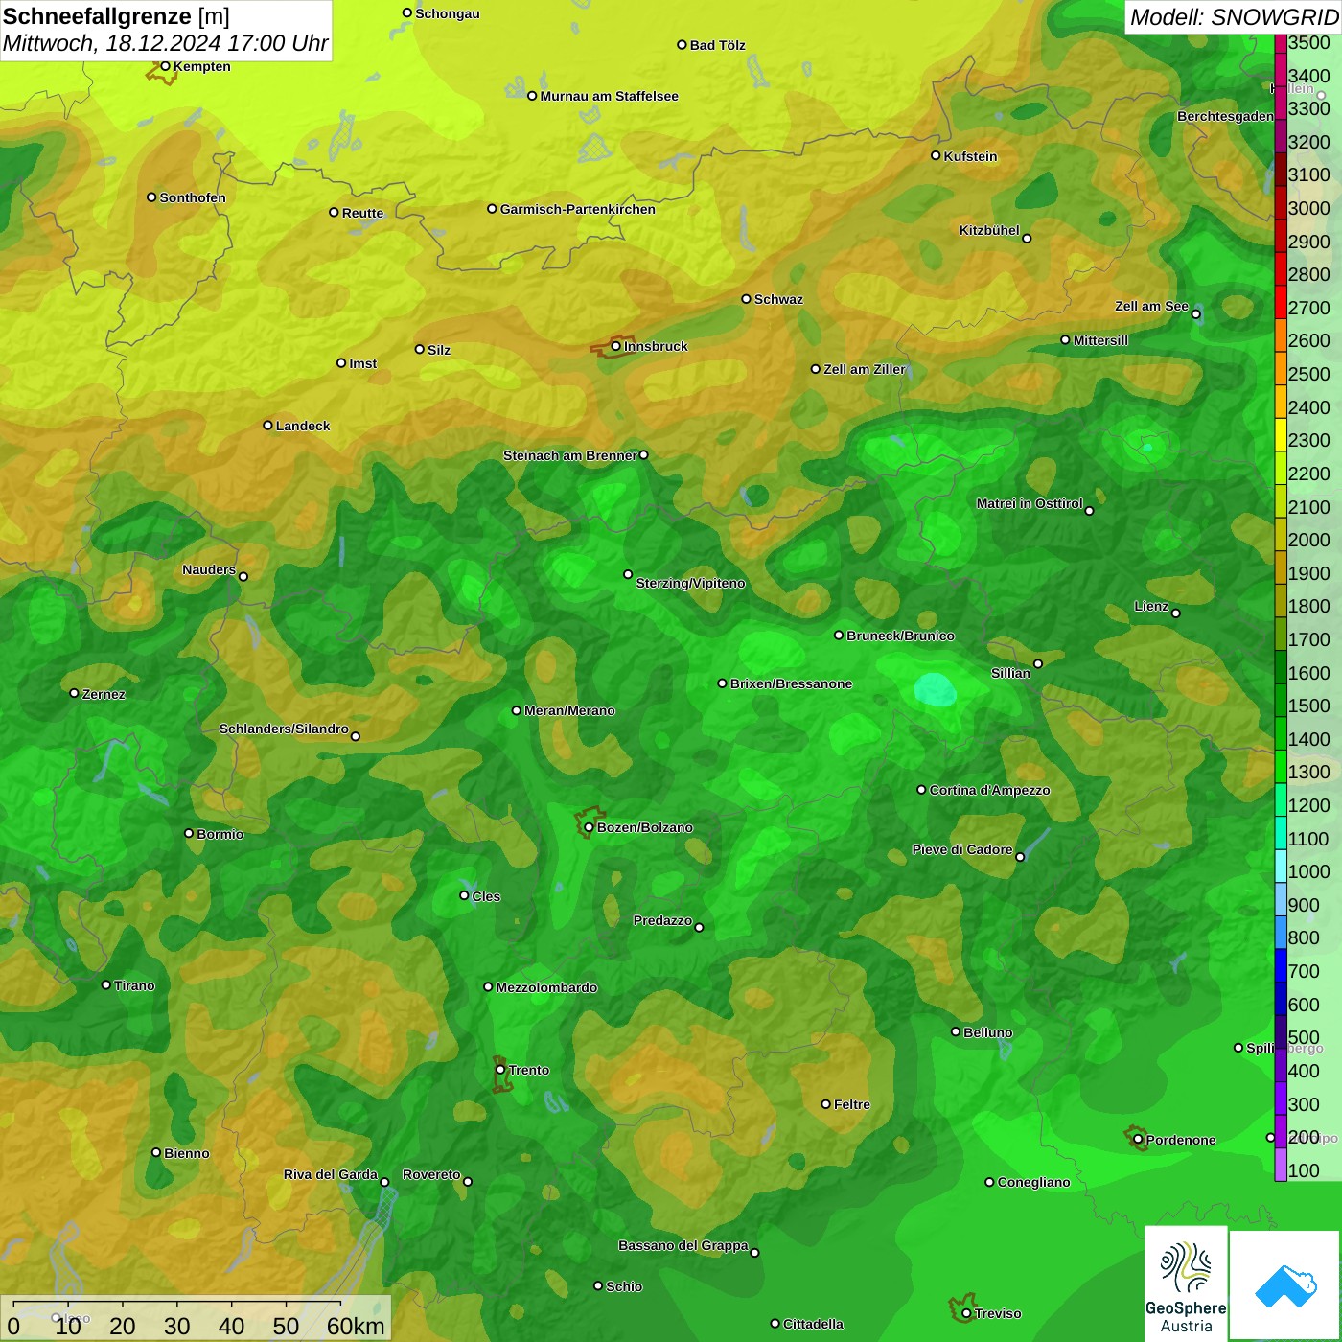This screenshot has height=1342, width=1342.
Task: Click the Bienno location dot
Action: tap(156, 1152)
